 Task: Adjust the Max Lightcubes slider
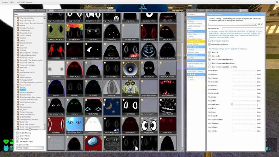(x=244, y=105)
